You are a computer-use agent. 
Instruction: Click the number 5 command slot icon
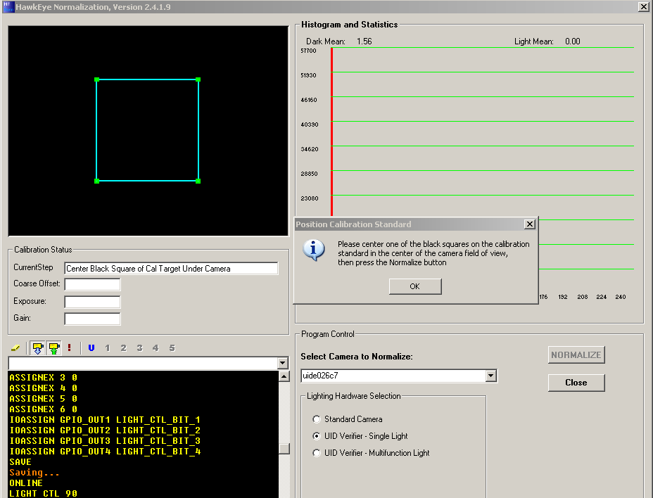[172, 347]
